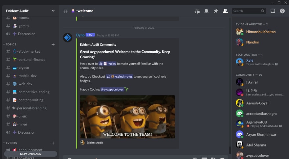
Task: Expand the Evident Audit server dropdown
Action: coord(53,11)
